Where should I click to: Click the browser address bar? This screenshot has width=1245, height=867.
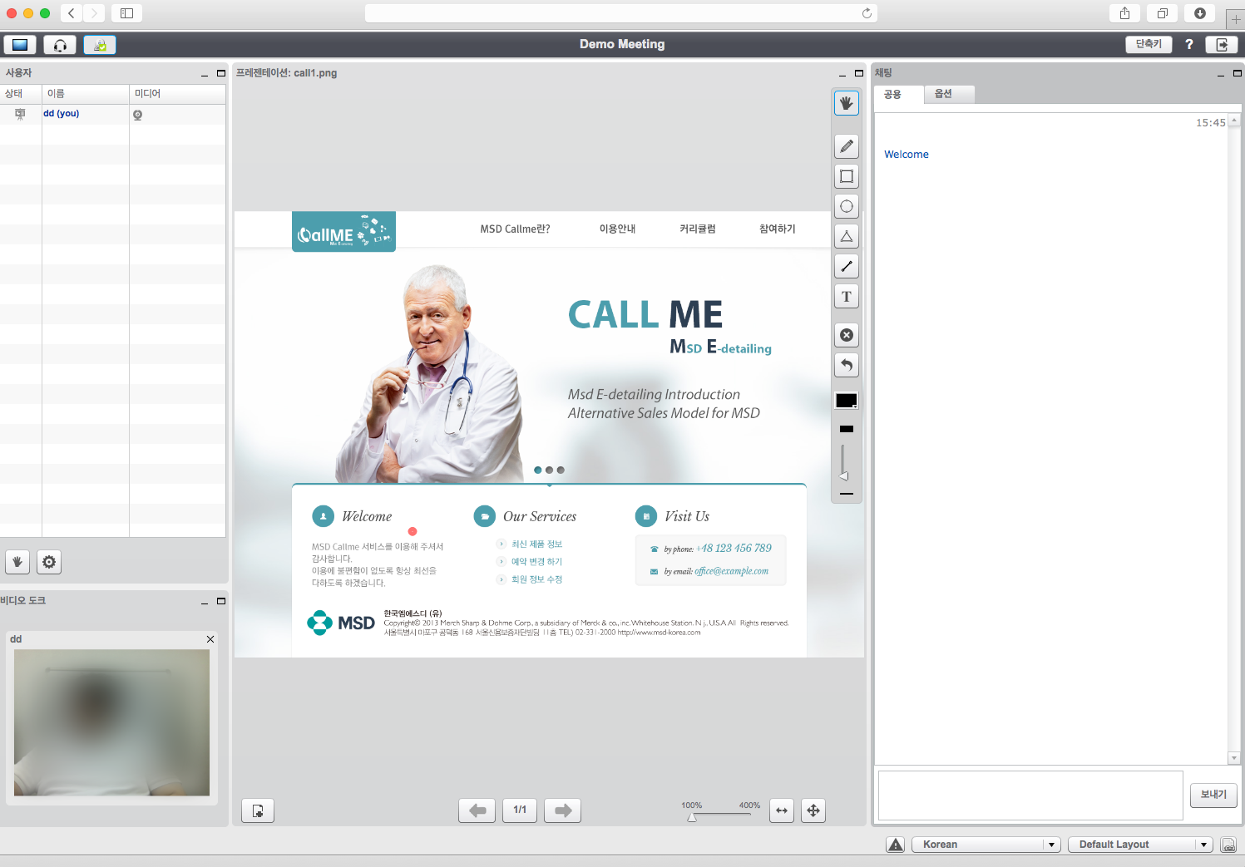pos(620,13)
